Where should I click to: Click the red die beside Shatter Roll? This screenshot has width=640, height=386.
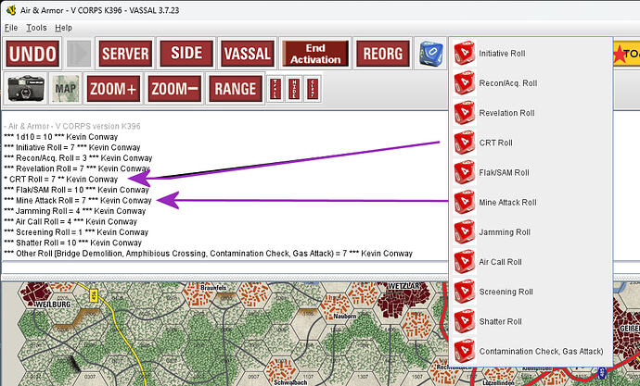(465, 321)
